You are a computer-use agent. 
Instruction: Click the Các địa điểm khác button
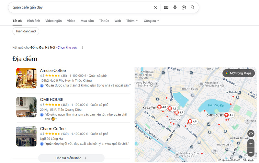[x=71, y=158]
